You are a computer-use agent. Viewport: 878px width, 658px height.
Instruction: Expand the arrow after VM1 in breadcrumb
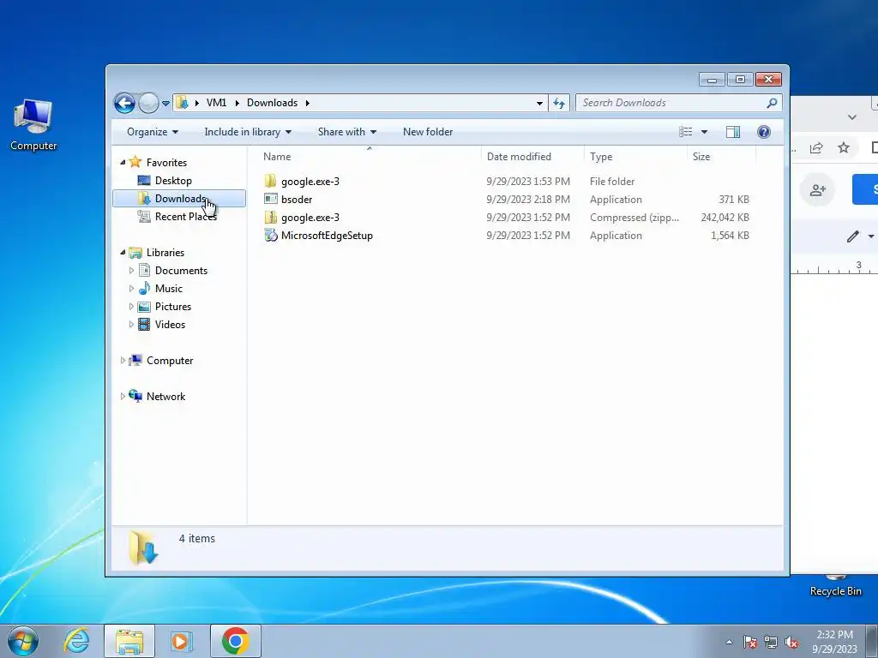(237, 103)
